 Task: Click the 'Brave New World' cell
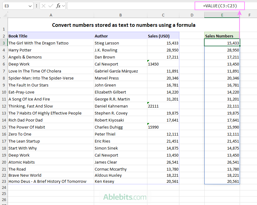51,175
